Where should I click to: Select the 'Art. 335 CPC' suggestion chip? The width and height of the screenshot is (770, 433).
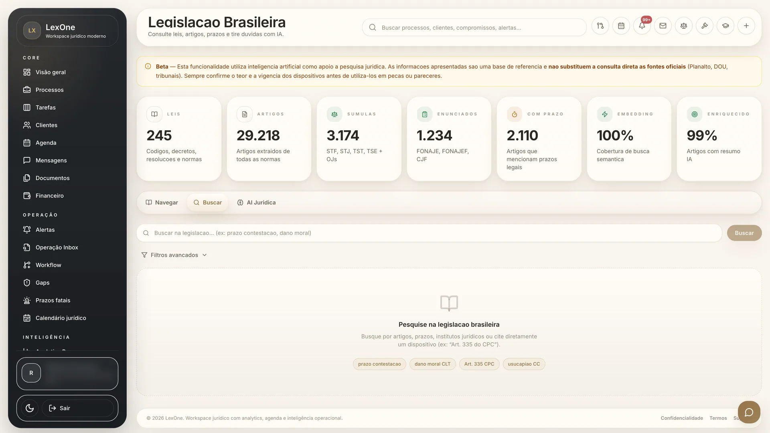[x=479, y=364]
